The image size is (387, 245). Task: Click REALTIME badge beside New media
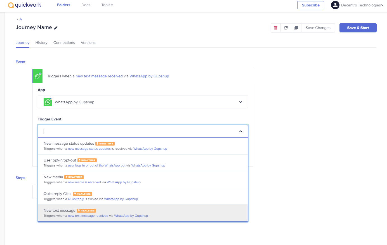coord(74,177)
